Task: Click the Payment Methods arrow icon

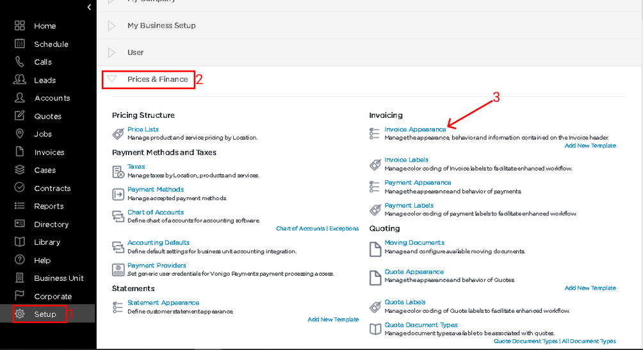Action: 118,194
